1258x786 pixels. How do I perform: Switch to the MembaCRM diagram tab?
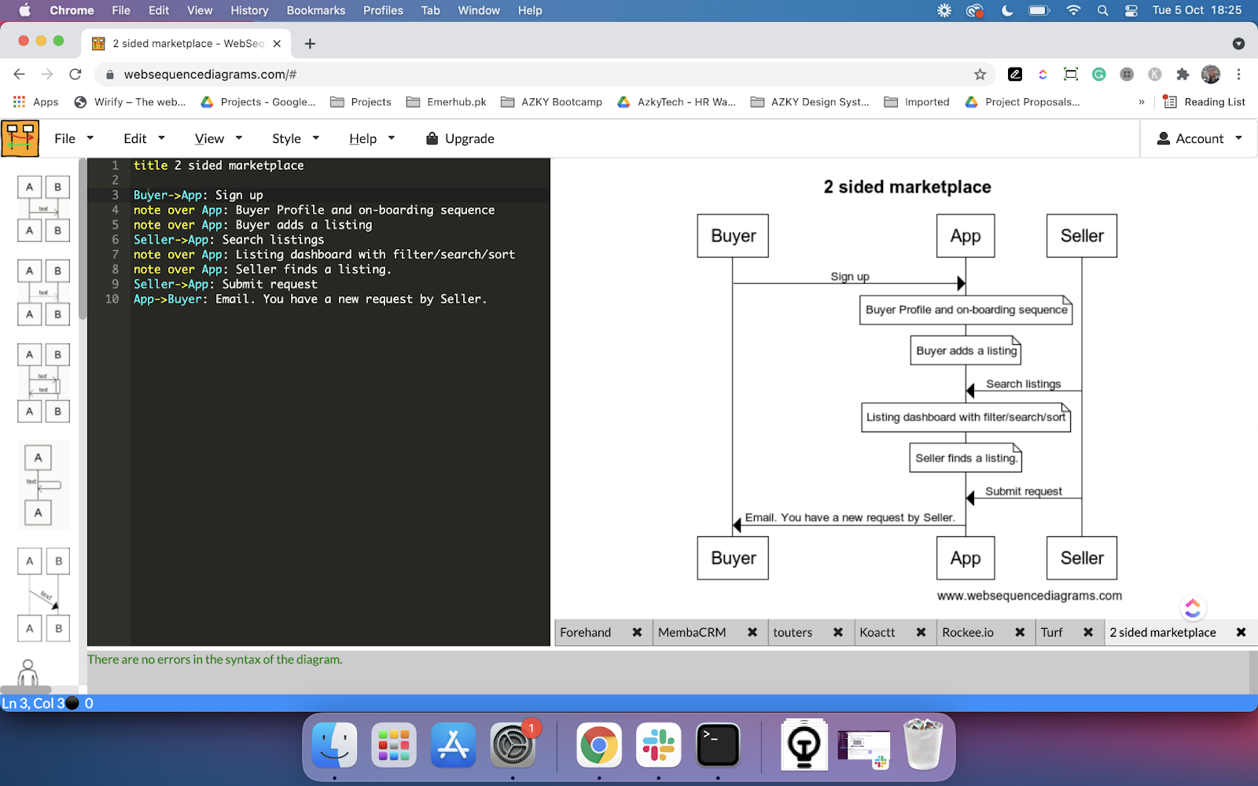(x=692, y=632)
